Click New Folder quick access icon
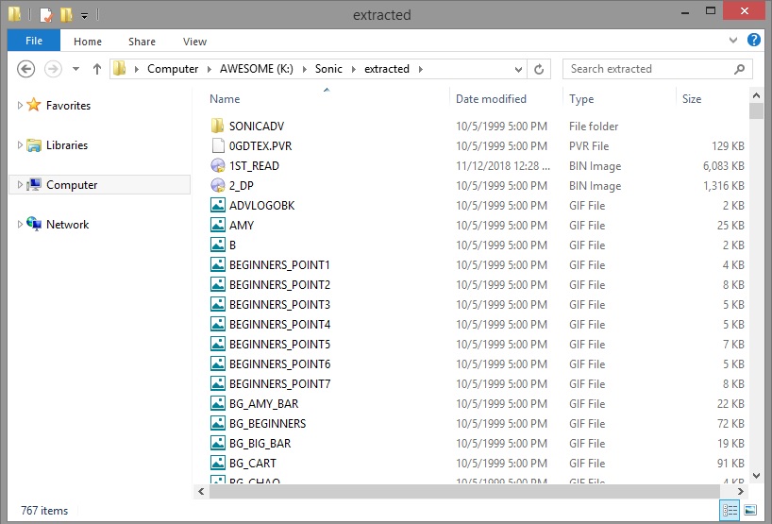 66,15
